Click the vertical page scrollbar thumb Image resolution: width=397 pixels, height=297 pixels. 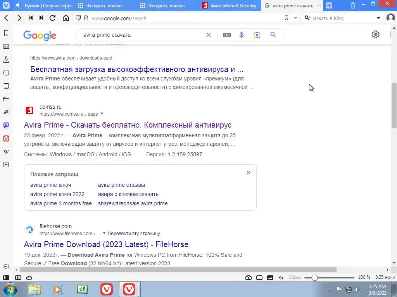point(394,106)
